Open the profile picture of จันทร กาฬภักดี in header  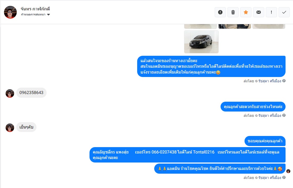[x=10, y=12]
